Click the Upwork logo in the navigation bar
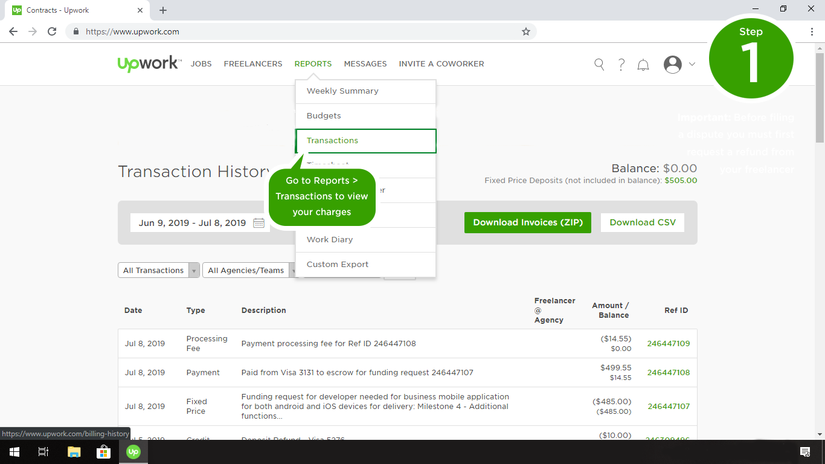Image resolution: width=825 pixels, height=464 pixels. (148, 63)
